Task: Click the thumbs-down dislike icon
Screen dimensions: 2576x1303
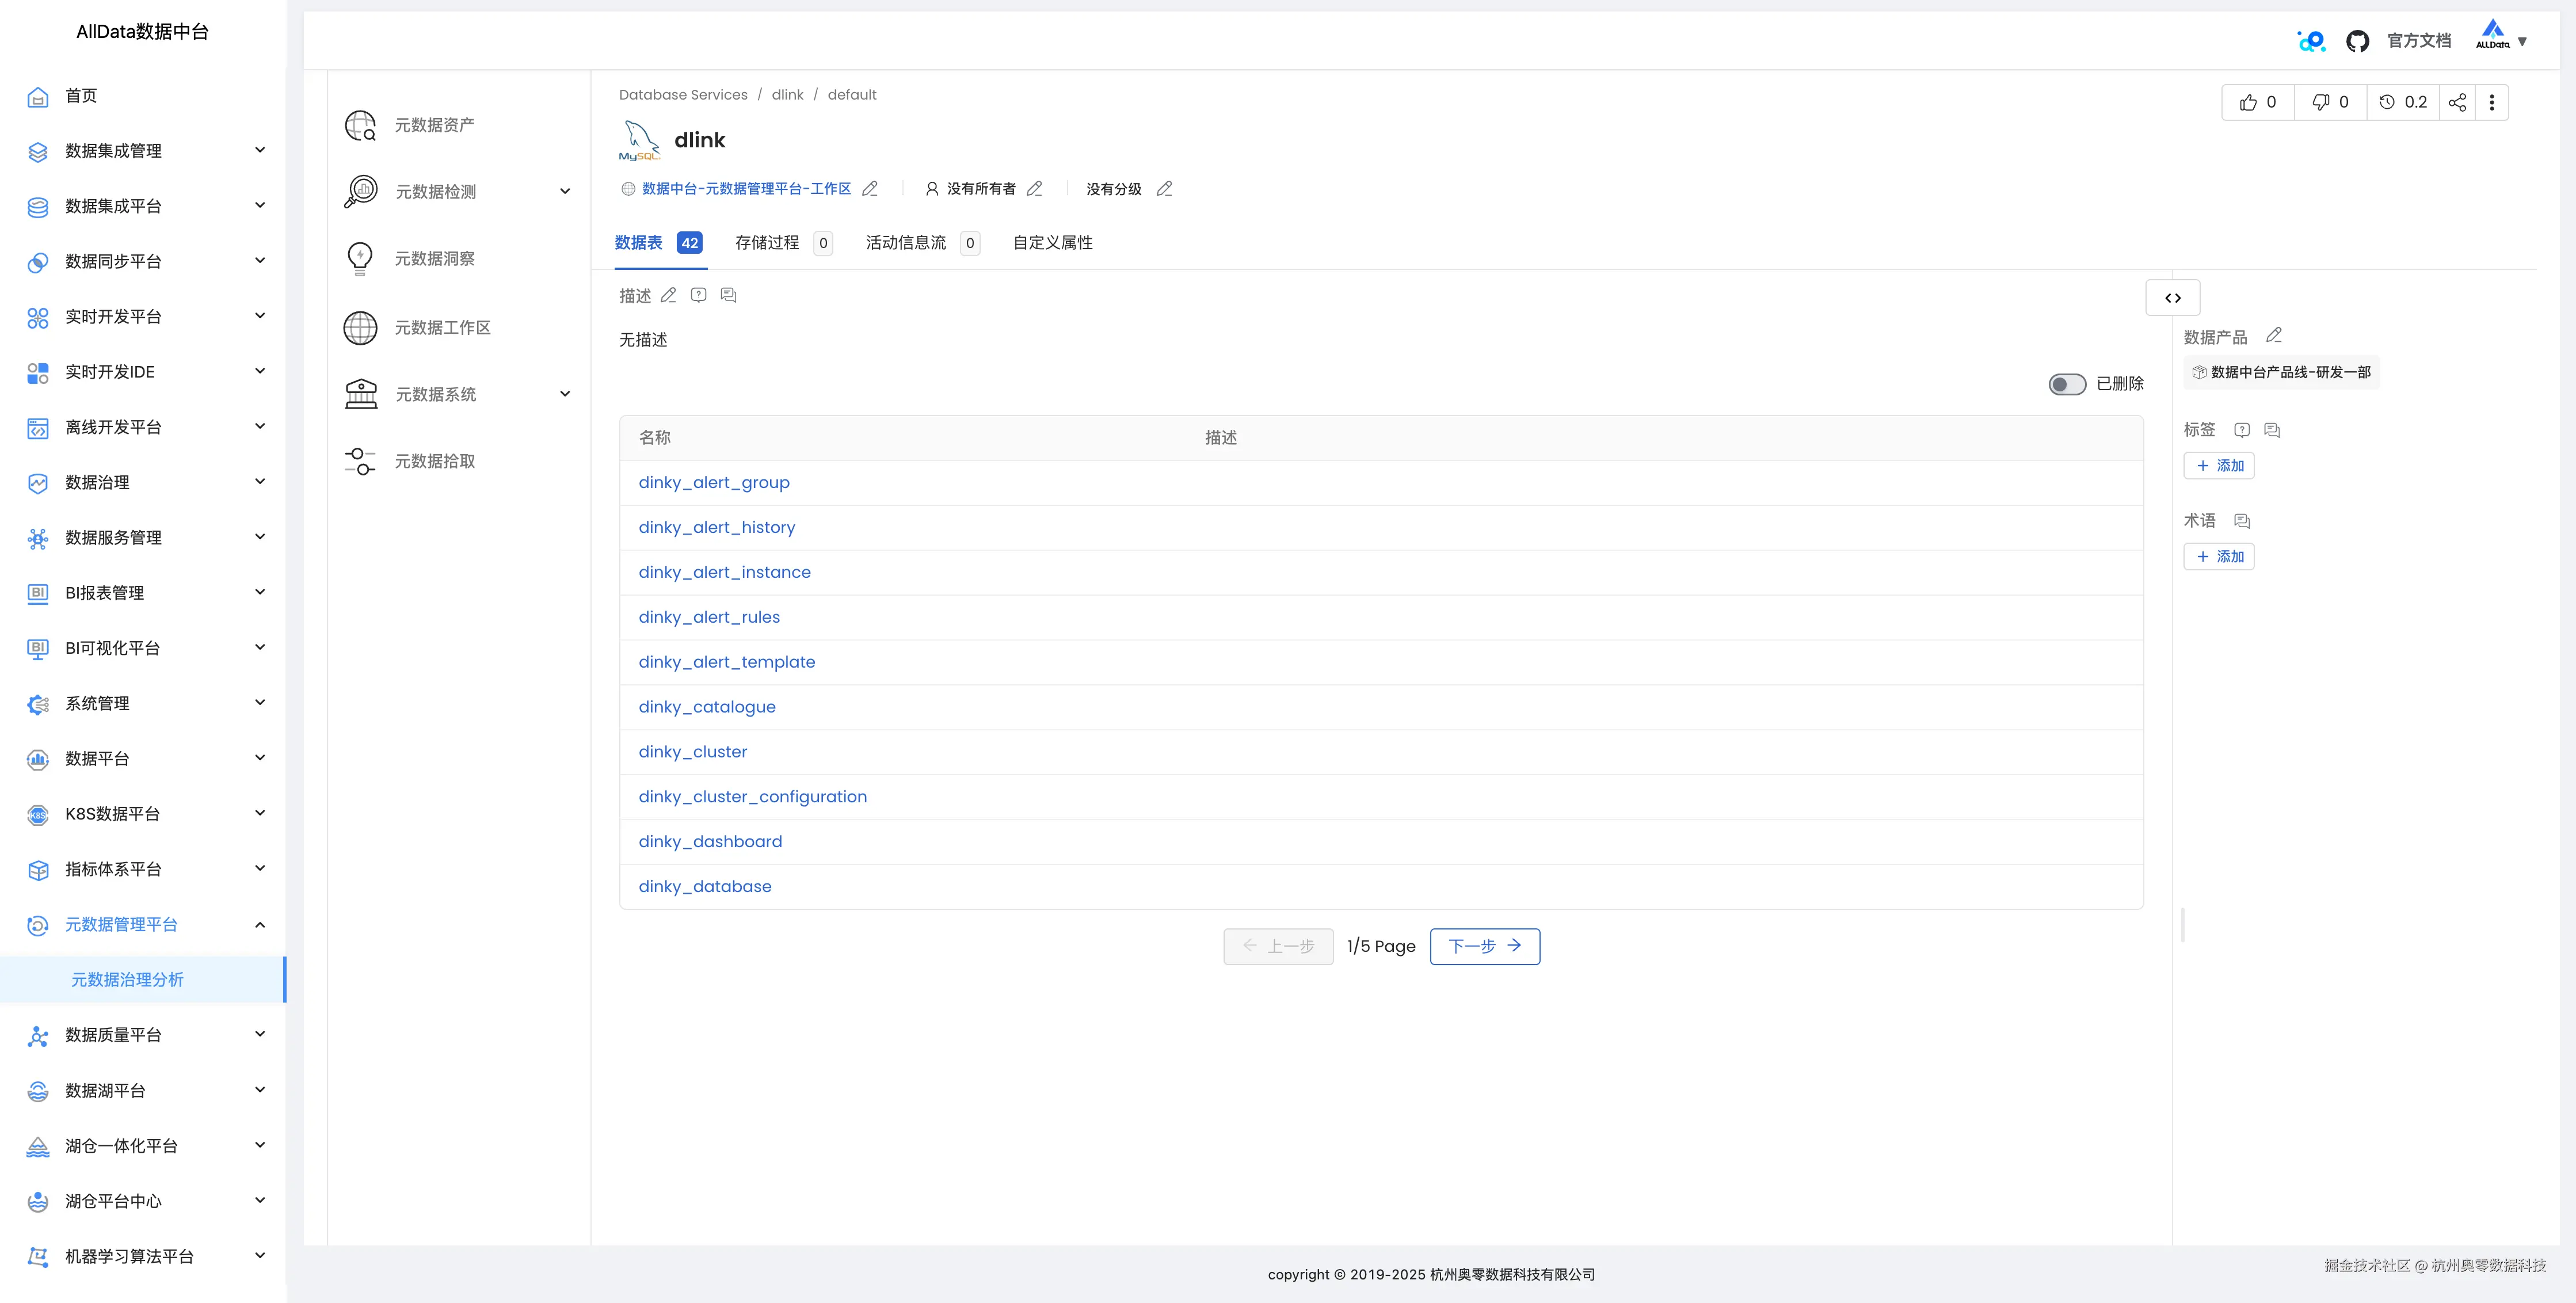Action: pyautogui.click(x=2320, y=102)
